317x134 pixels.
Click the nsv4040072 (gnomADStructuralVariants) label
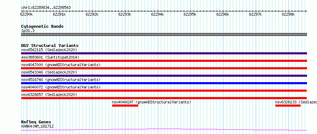tap(61, 87)
